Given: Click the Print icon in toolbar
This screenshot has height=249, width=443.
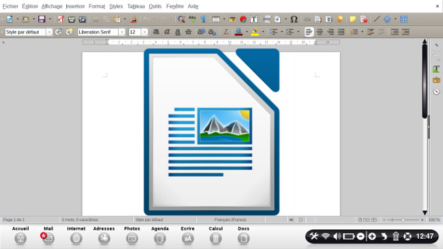Looking at the screenshot, I should pos(72,19).
